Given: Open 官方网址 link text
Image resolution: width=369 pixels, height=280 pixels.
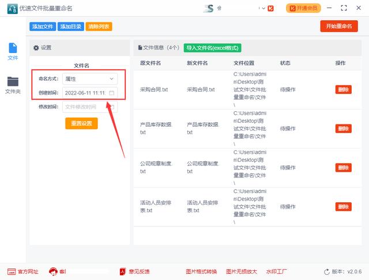Looking at the screenshot, I should coord(28,272).
